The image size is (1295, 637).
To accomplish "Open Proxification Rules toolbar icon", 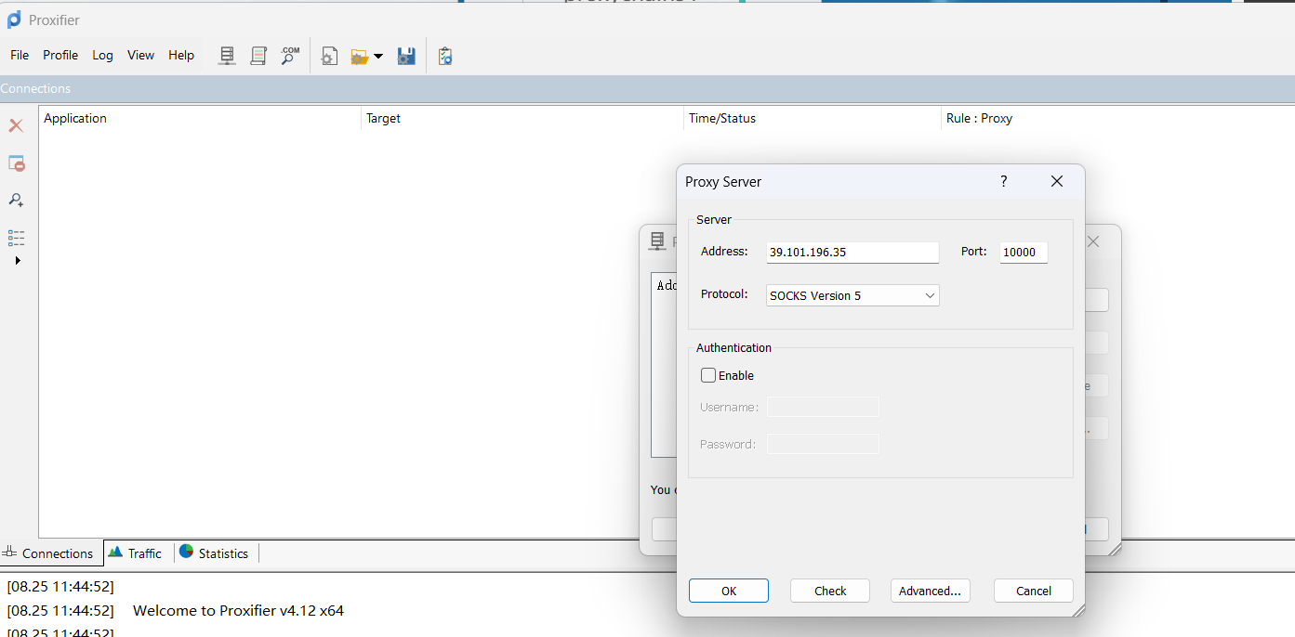I will click(258, 56).
